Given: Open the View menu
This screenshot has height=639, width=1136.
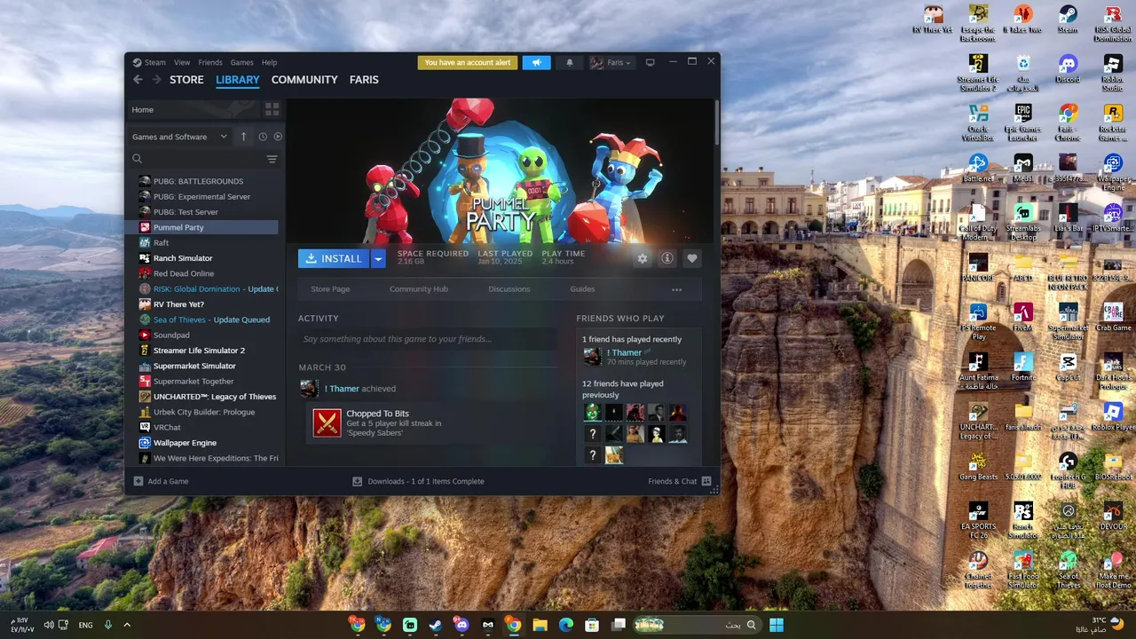Looking at the screenshot, I should pyautogui.click(x=182, y=62).
